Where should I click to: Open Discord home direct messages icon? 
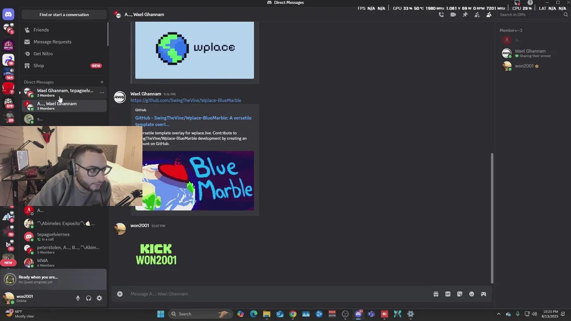(x=8, y=14)
